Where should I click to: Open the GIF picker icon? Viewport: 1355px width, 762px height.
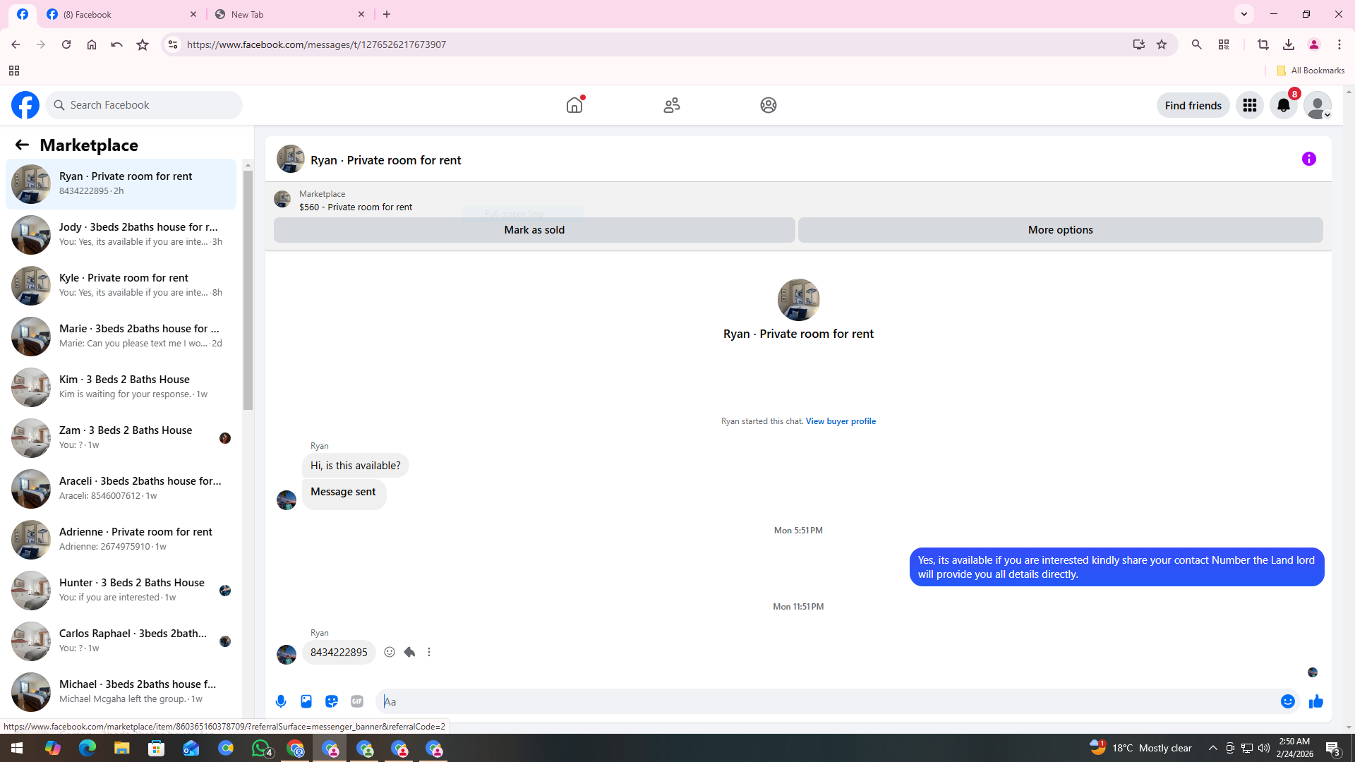point(357,701)
